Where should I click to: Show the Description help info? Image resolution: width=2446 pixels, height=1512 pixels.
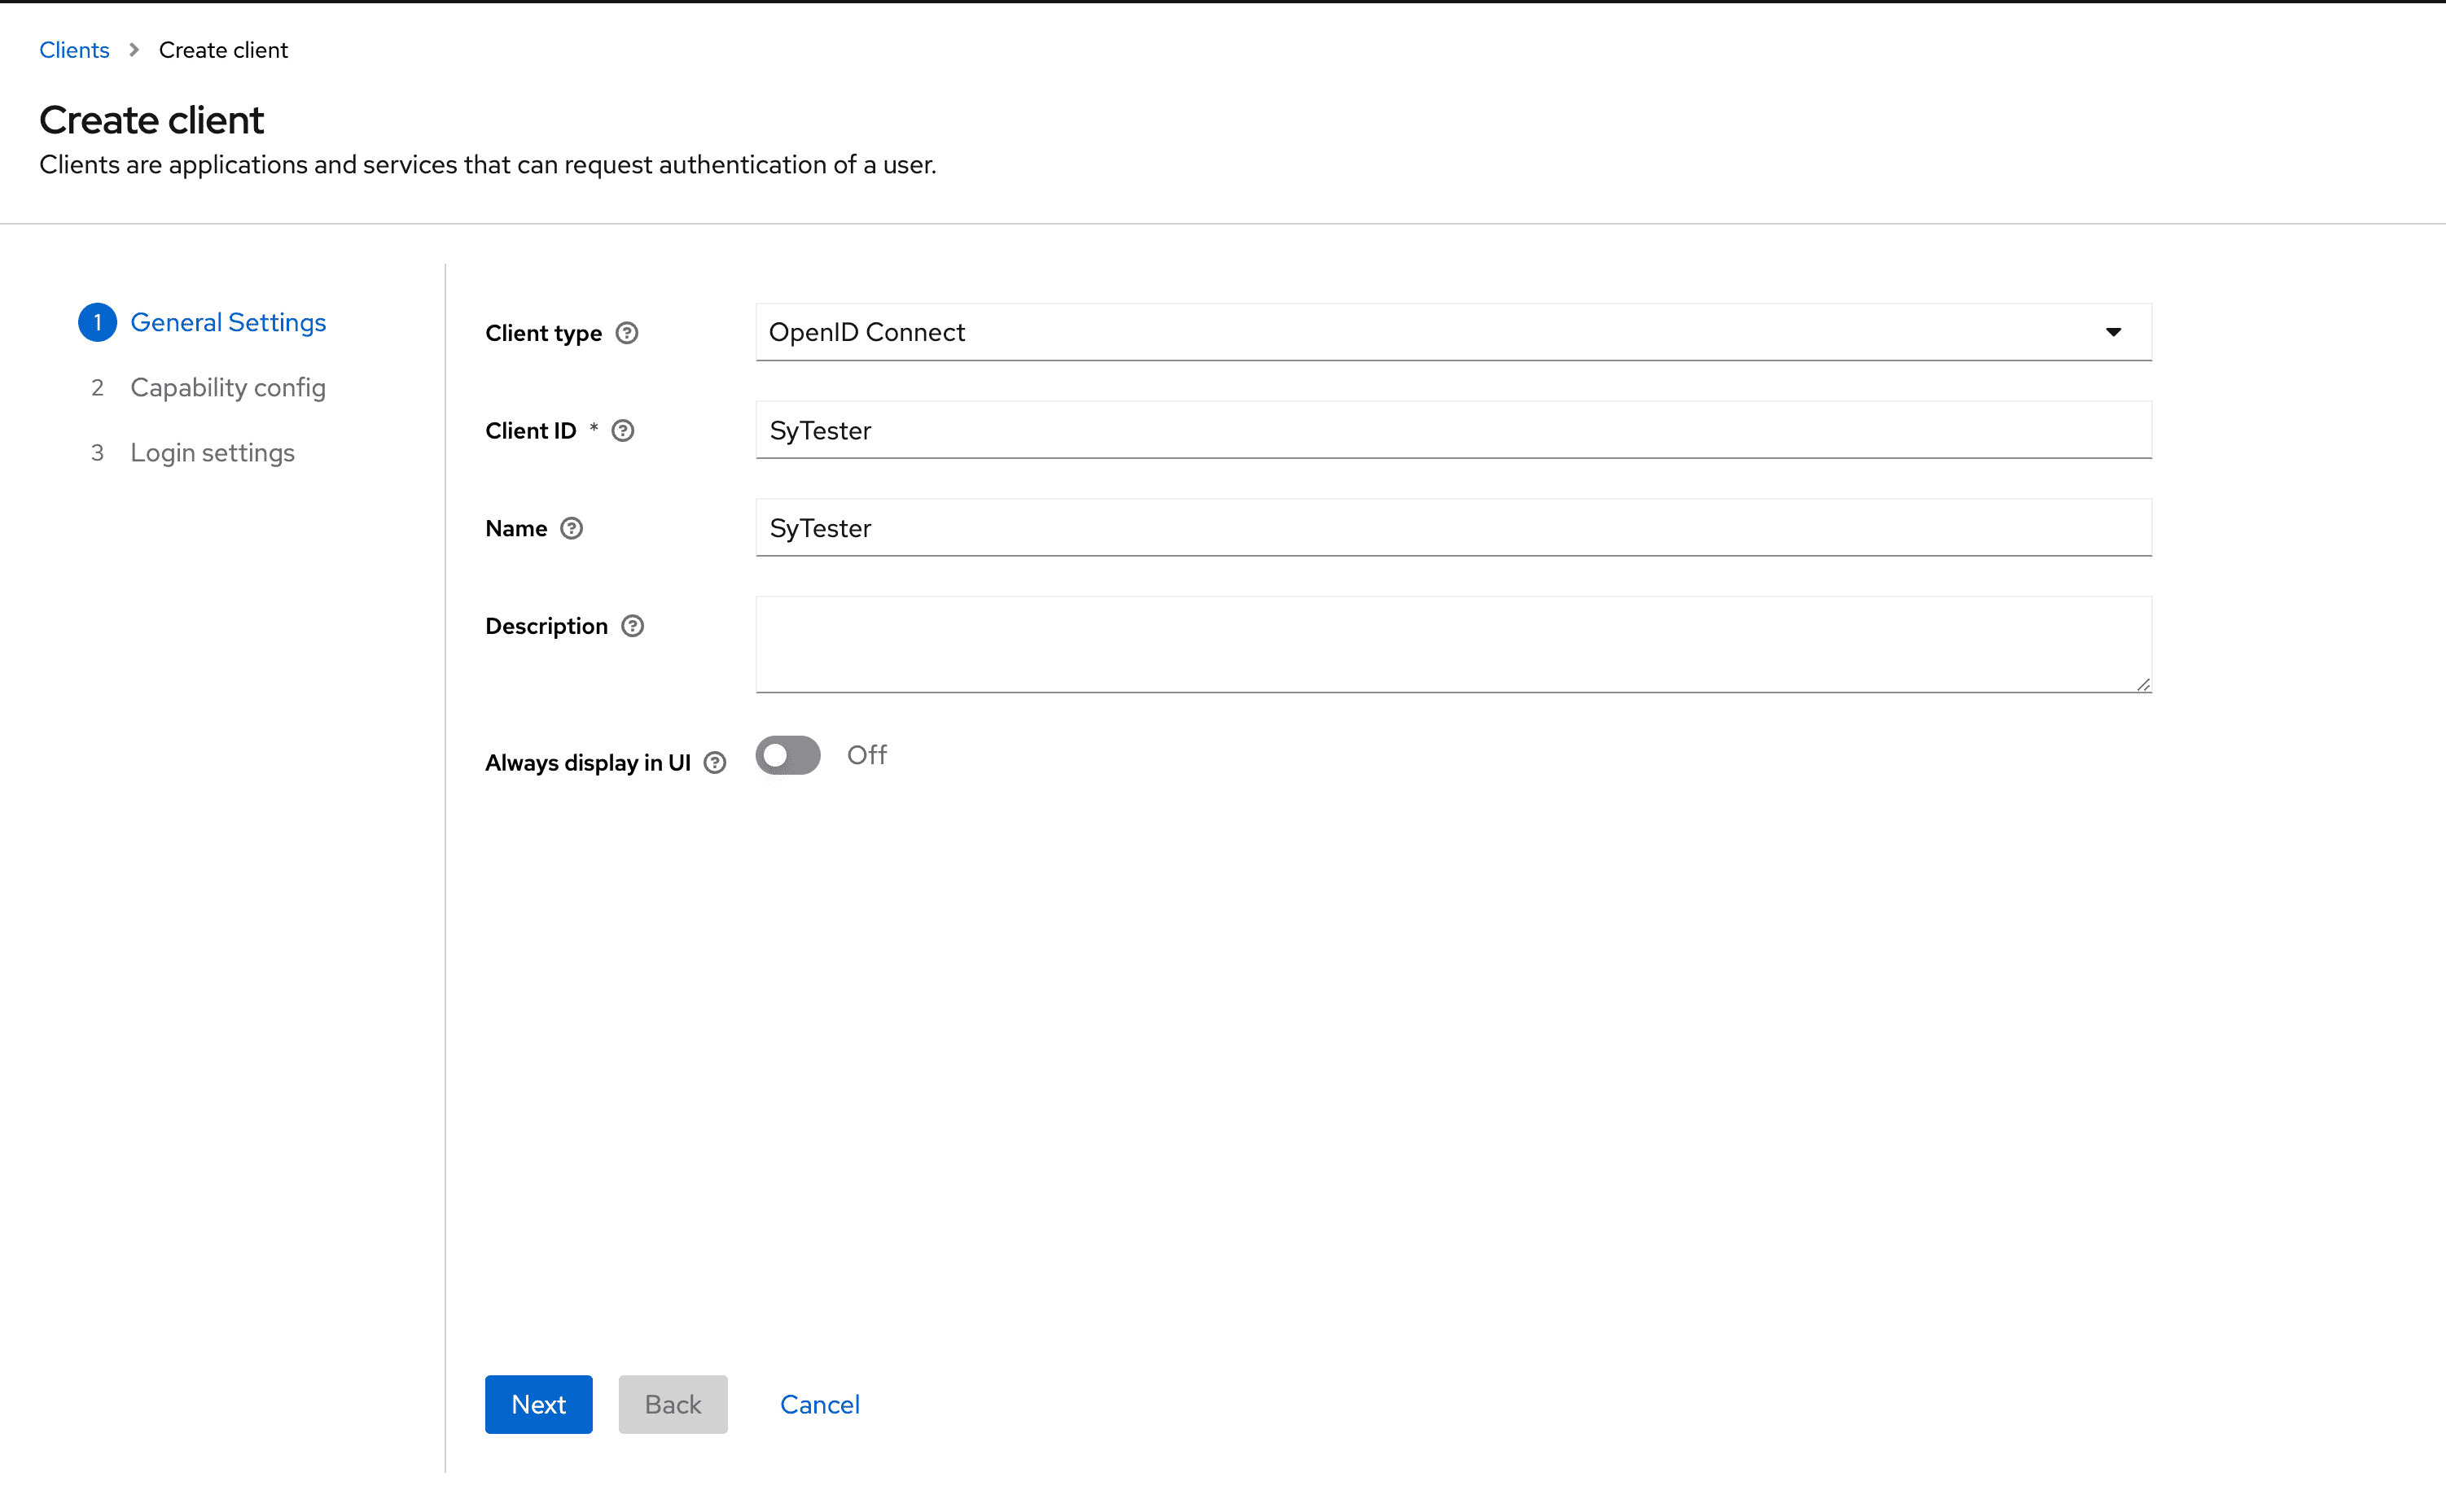[632, 625]
